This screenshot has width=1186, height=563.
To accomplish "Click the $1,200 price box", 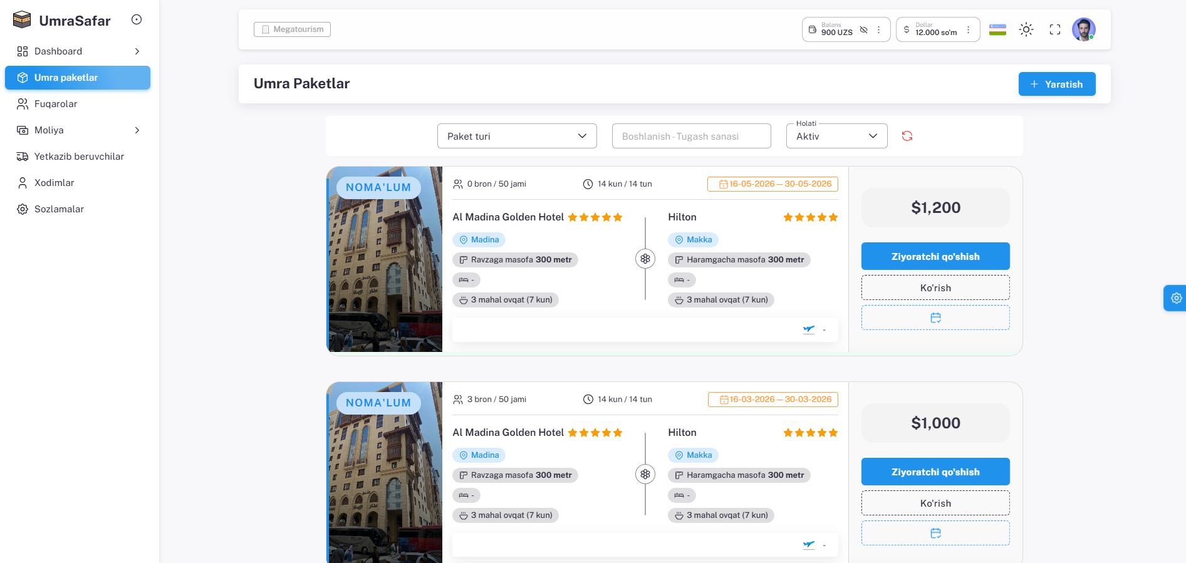I will point(935,207).
